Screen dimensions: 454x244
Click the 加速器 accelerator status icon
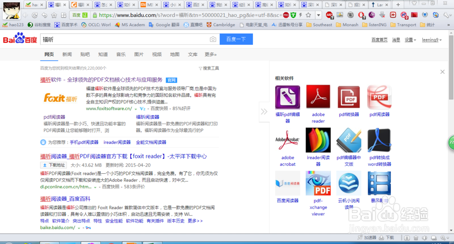[366, 238]
